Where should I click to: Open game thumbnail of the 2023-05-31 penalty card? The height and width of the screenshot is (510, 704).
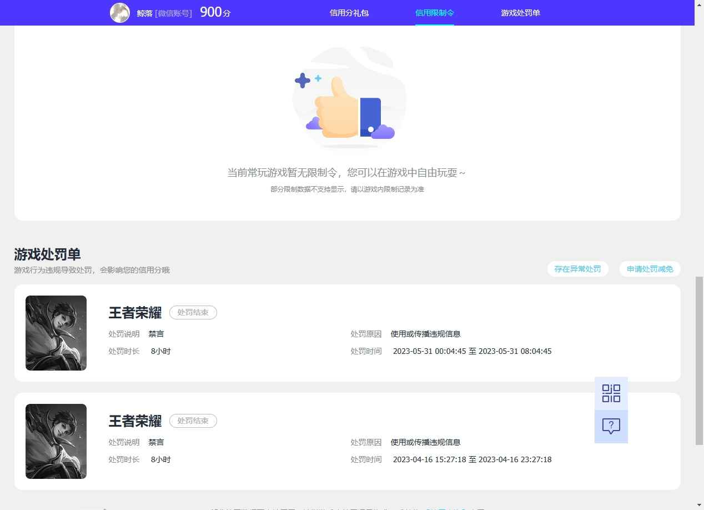click(x=56, y=333)
